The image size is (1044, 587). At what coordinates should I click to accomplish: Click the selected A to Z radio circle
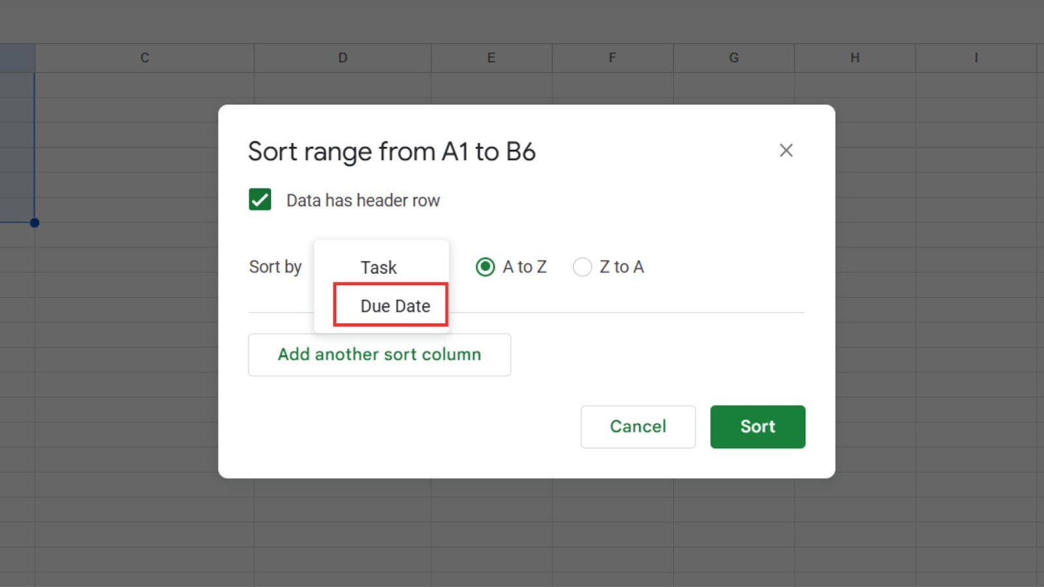pos(485,267)
